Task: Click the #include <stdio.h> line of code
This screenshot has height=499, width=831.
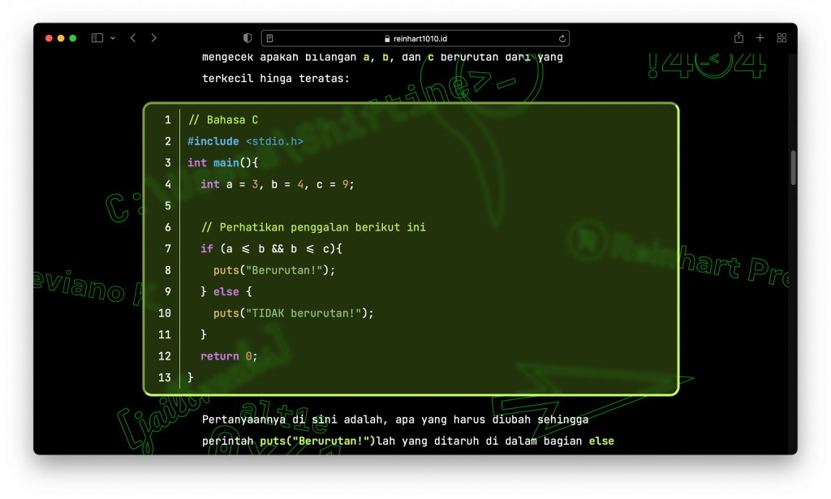Action: [x=245, y=140]
